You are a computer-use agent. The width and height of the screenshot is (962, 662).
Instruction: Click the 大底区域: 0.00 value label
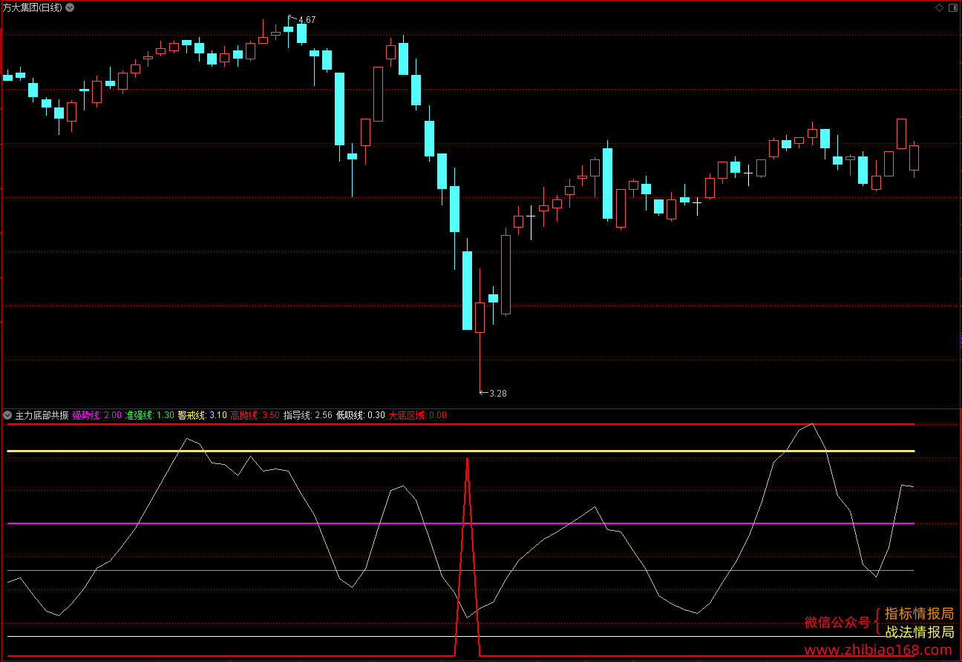click(417, 415)
